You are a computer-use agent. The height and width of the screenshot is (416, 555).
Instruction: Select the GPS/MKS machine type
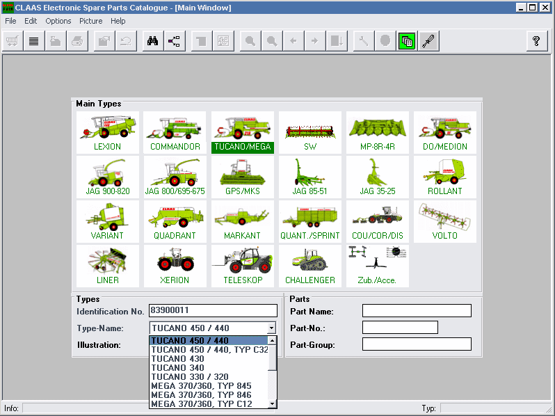243,177
